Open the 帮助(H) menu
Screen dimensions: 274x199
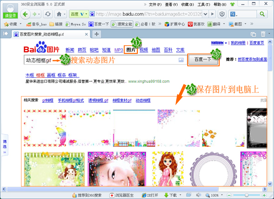[x=220, y=5]
